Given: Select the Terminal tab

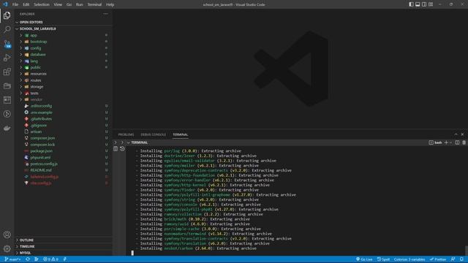Looking at the screenshot, I should tap(181, 134).
